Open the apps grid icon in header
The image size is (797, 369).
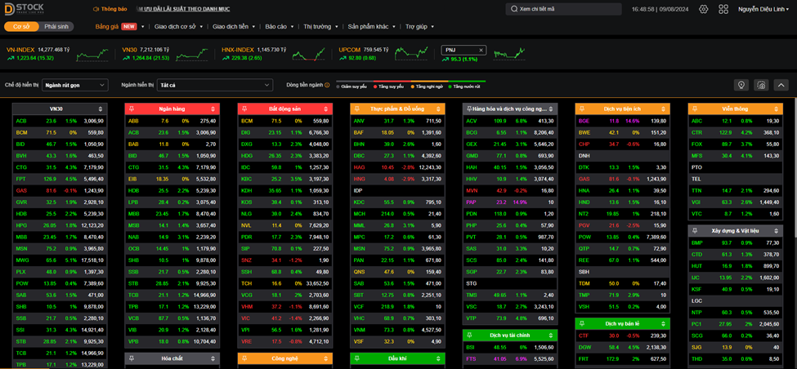(x=723, y=9)
